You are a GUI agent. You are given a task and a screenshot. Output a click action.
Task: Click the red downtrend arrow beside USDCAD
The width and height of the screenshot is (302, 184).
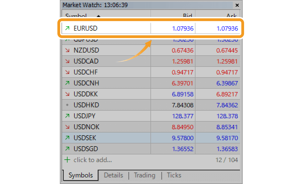[x=68, y=61]
